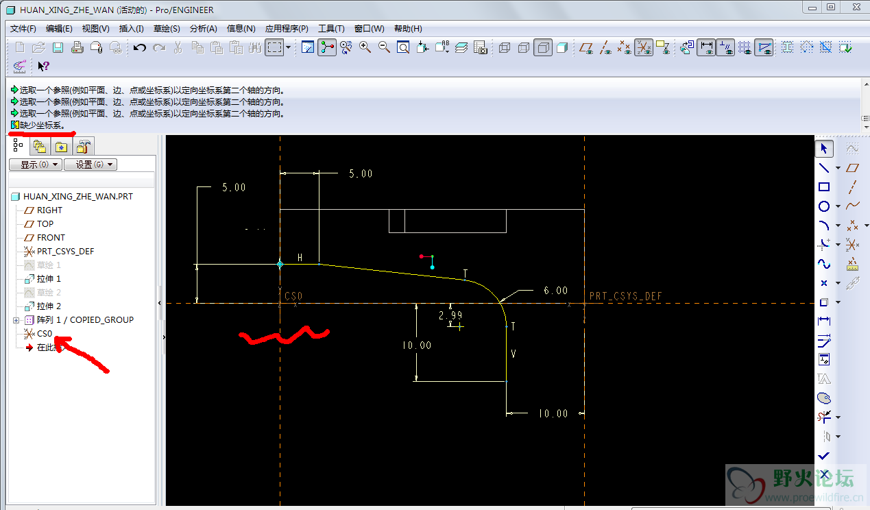This screenshot has width=870, height=510.
Task: Select the Spline sketch tool
Action: pyautogui.click(x=824, y=263)
